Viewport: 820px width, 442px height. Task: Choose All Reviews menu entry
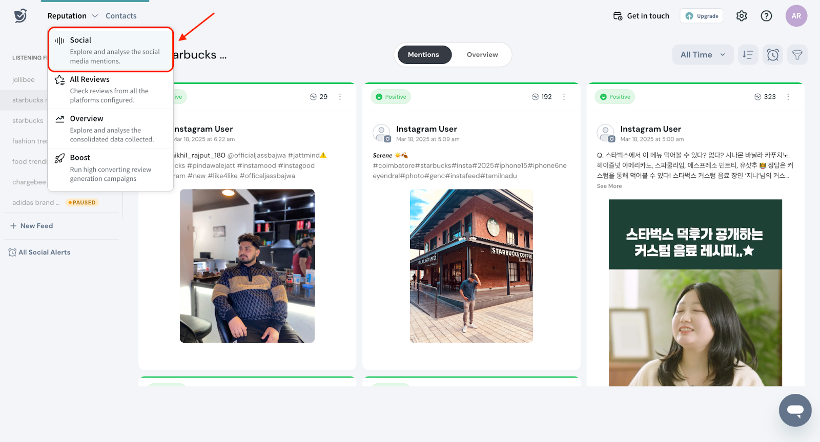[111, 89]
